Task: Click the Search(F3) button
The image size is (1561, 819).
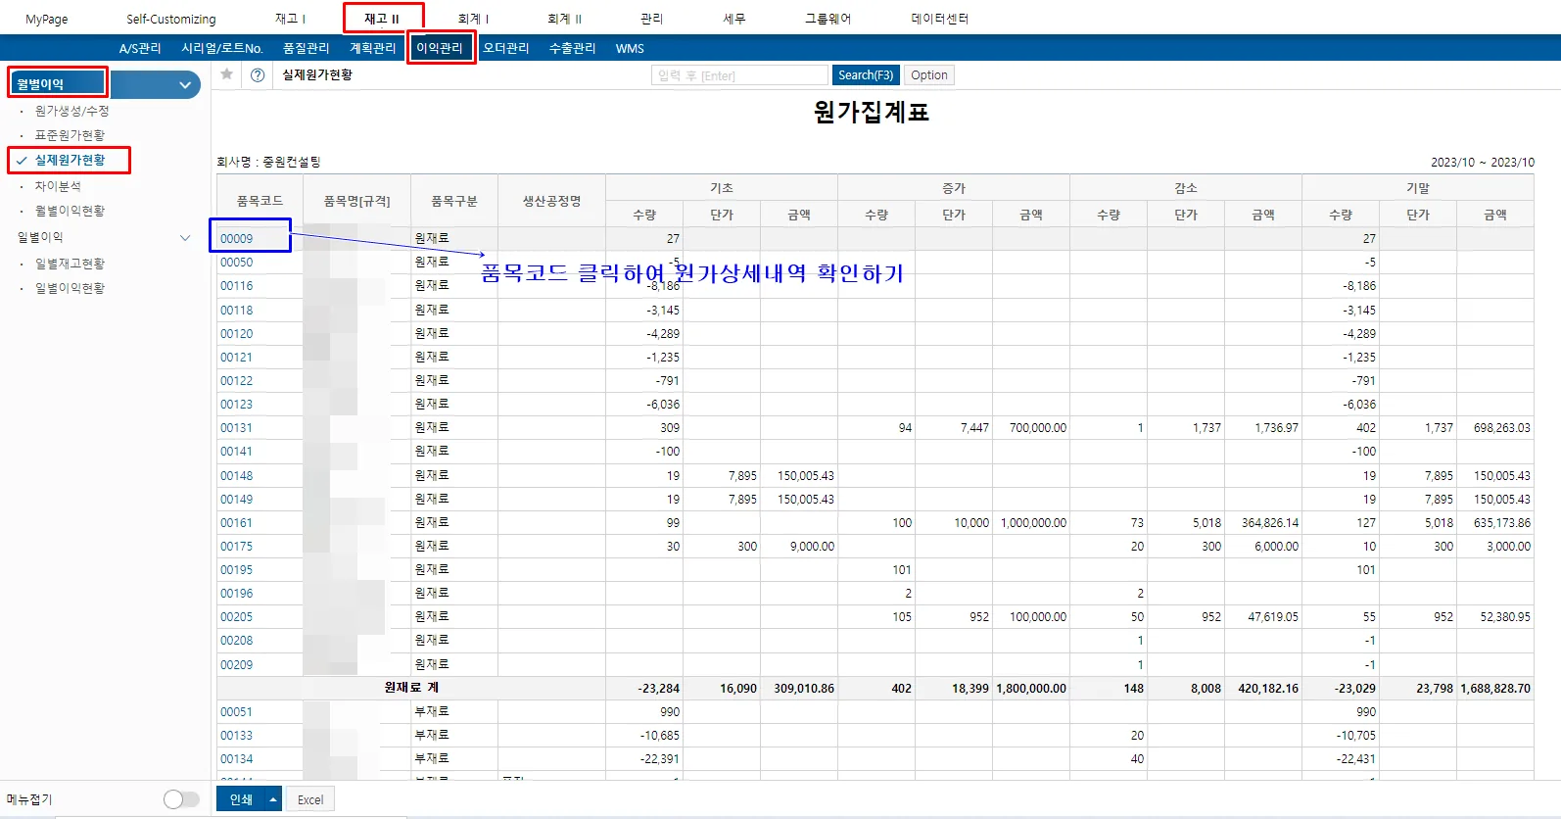Action: point(866,75)
